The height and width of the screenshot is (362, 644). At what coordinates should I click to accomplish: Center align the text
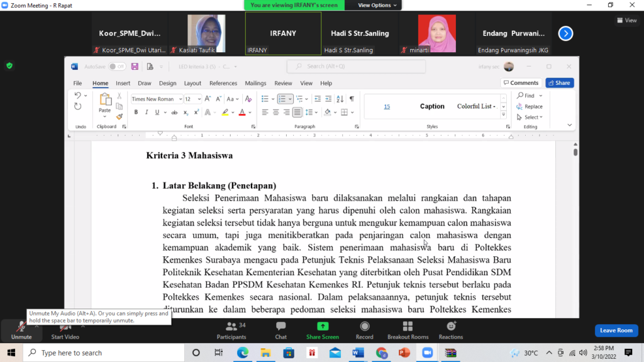[x=275, y=112]
